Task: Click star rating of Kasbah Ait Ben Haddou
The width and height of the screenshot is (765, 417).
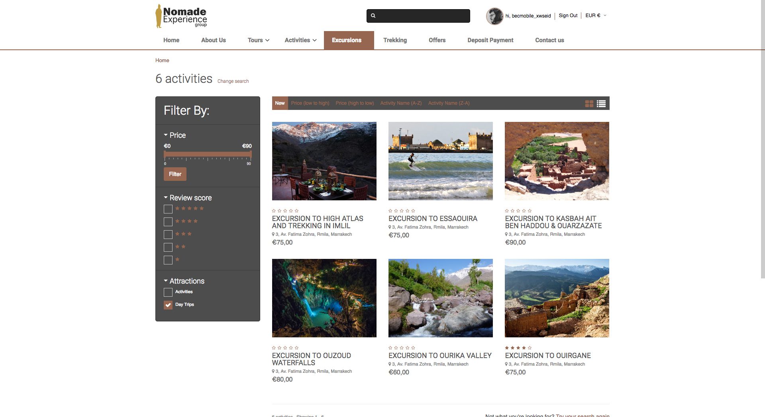Action: pyautogui.click(x=518, y=211)
